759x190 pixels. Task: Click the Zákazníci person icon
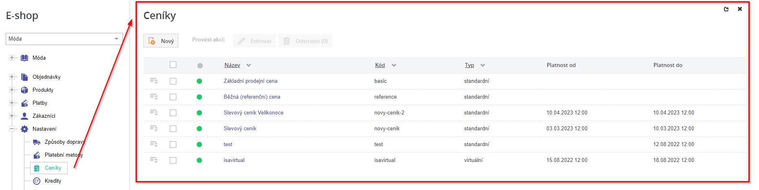click(x=24, y=116)
